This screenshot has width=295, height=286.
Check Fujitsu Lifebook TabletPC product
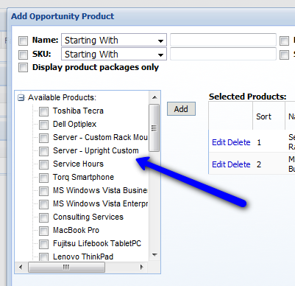43,244
